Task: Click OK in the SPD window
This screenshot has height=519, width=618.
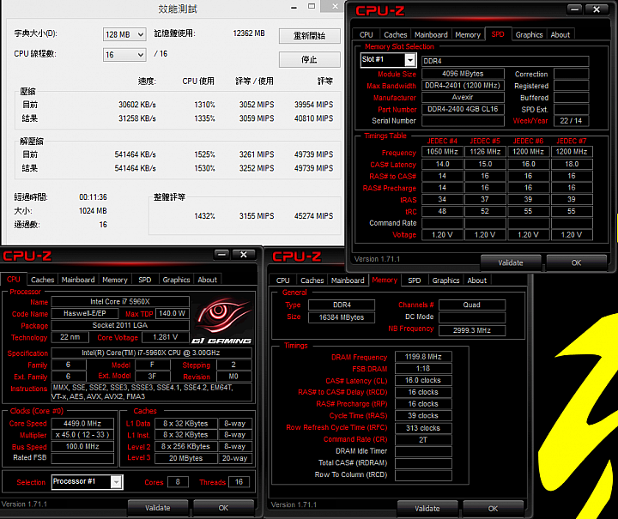Action: click(576, 263)
